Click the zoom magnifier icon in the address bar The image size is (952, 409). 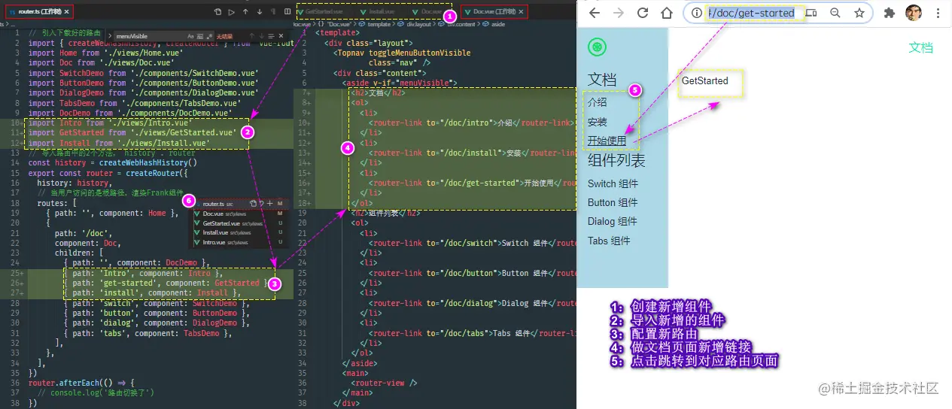click(x=835, y=13)
